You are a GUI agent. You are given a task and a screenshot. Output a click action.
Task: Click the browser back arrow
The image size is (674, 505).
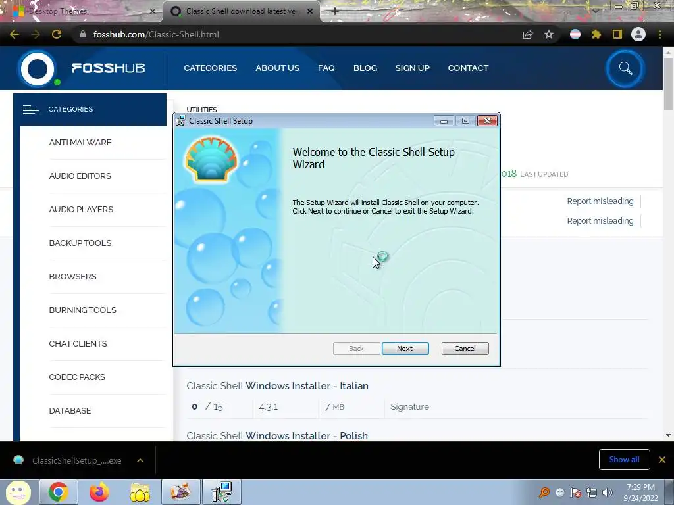[x=14, y=34]
